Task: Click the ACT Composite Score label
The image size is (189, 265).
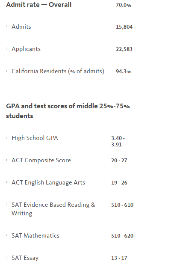Action: tap(41, 160)
